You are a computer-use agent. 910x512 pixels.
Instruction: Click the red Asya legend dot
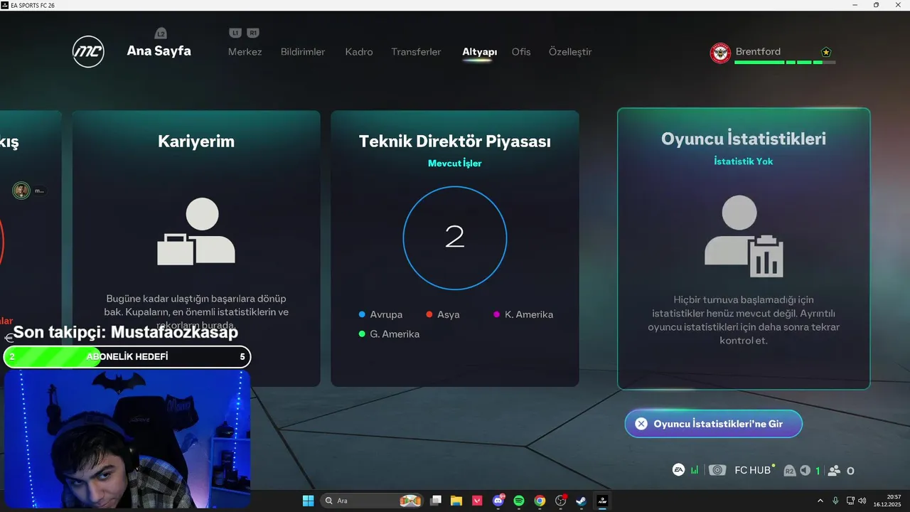tap(429, 314)
